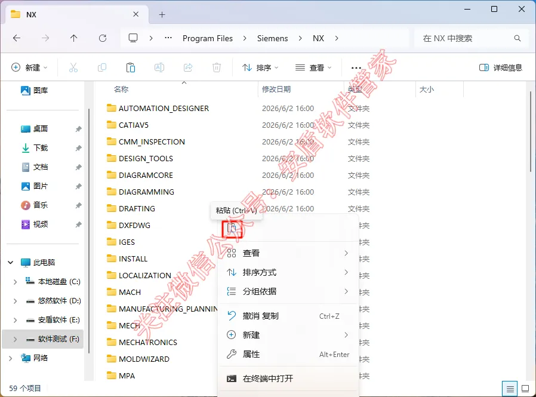The height and width of the screenshot is (397, 536).
Task: Open Music (音乐) in sidebar
Action: click(34, 205)
